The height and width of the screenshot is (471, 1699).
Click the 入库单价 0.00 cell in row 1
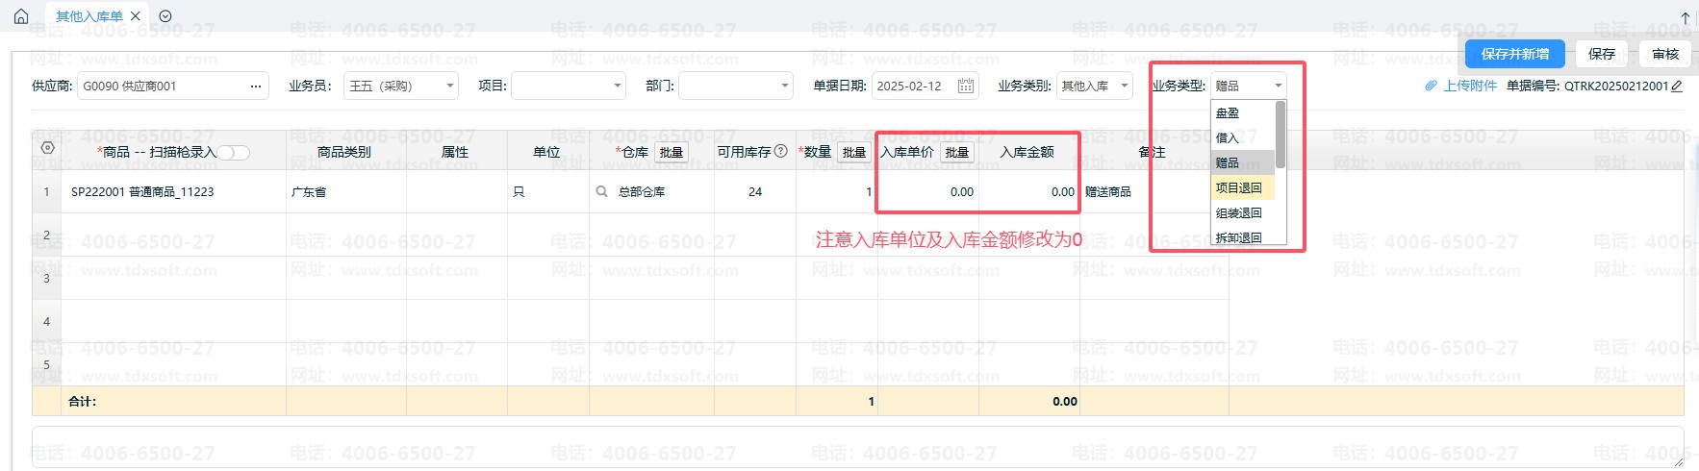point(928,191)
